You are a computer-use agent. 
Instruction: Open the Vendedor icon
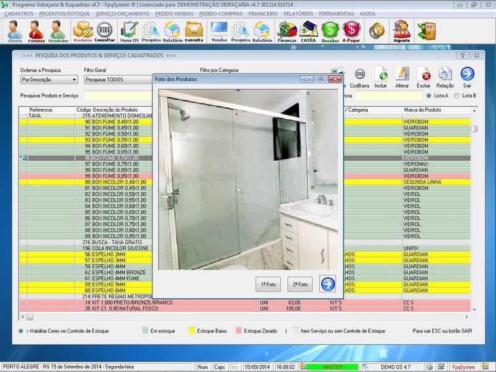(x=58, y=31)
